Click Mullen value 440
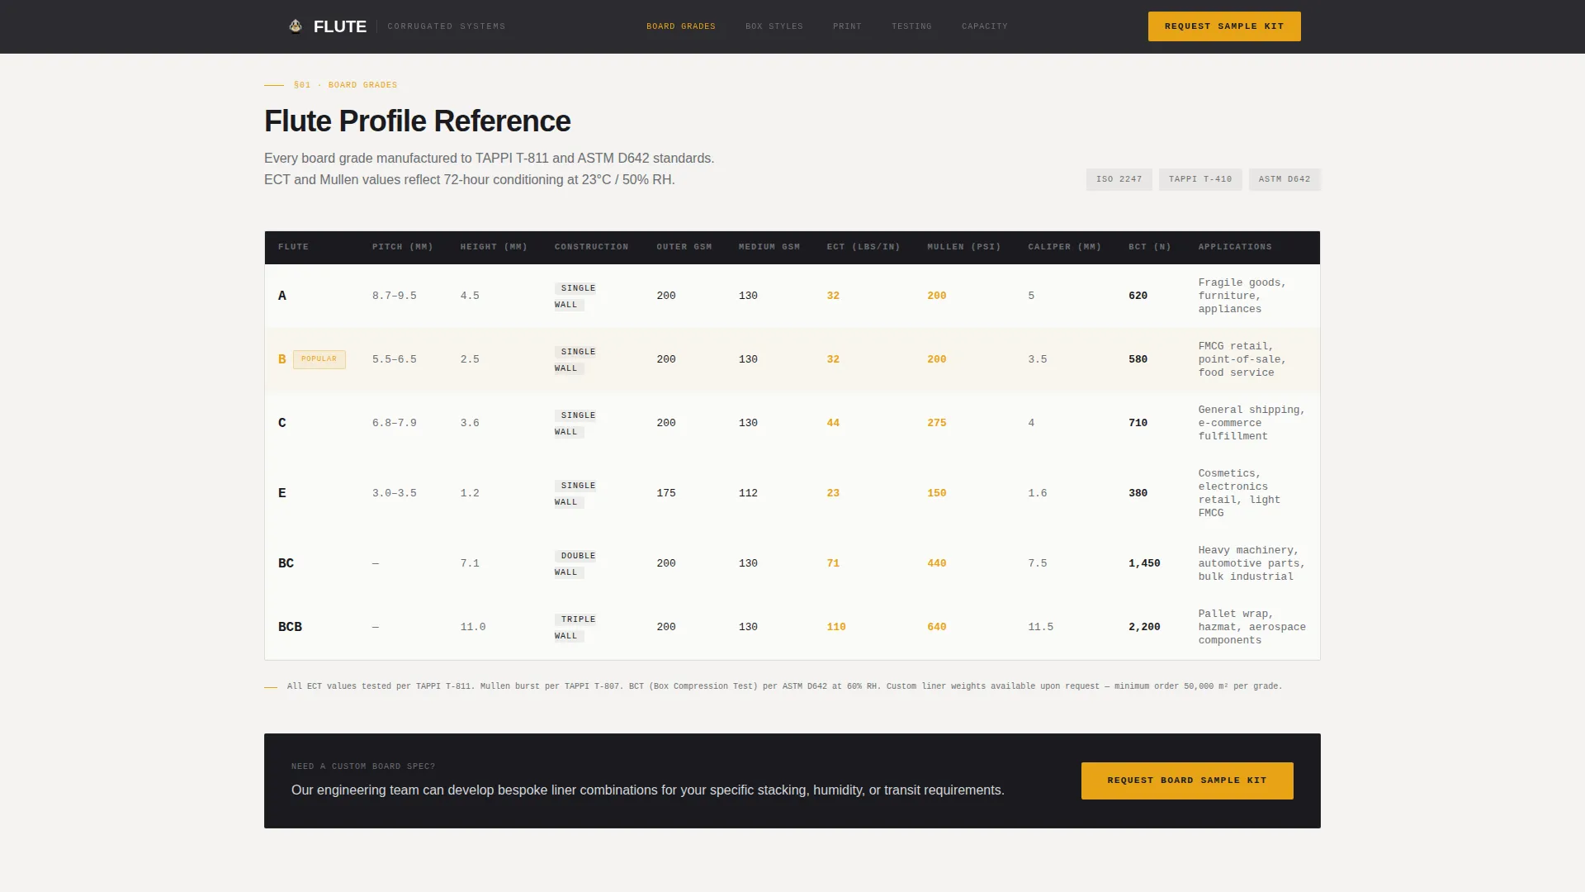The image size is (1585, 892). pos(937,563)
